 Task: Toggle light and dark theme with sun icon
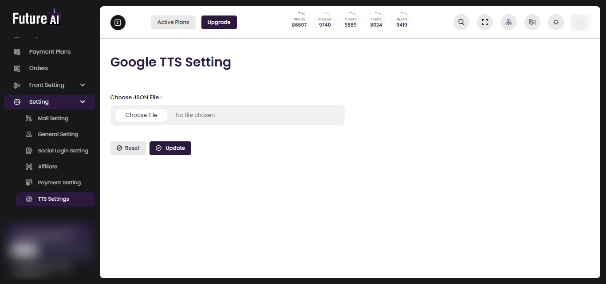555,22
